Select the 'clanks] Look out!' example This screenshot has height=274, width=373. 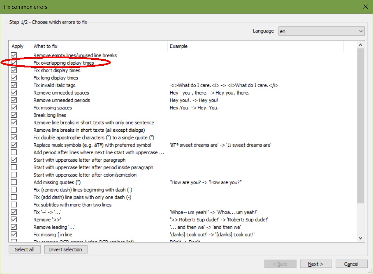(x=212, y=235)
